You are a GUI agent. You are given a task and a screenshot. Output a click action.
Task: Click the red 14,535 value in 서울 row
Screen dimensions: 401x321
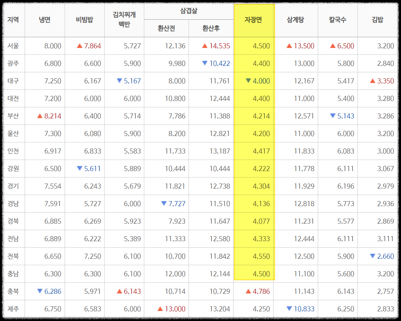pyautogui.click(x=220, y=46)
